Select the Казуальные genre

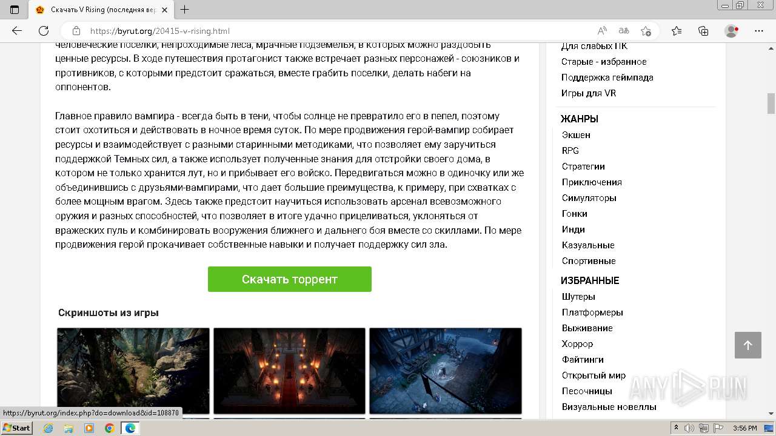[x=588, y=245]
